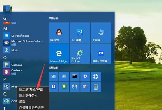Open the Music app in the list

(x=24, y=50)
